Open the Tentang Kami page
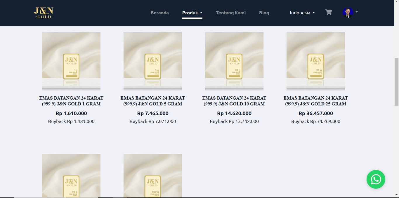This screenshot has width=399, height=198. pos(231,13)
